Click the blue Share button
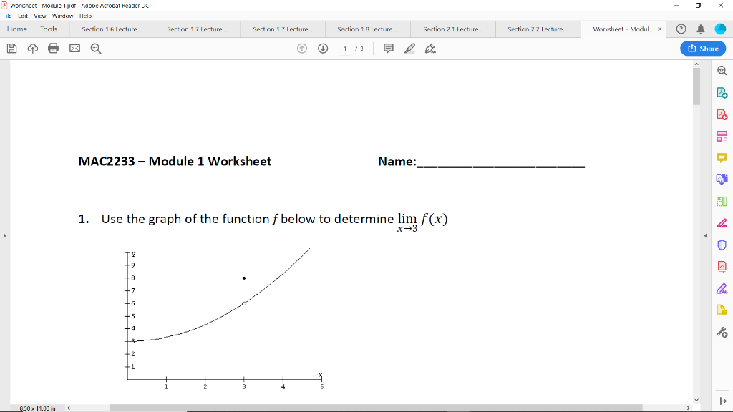This screenshot has width=733, height=412. 702,48
